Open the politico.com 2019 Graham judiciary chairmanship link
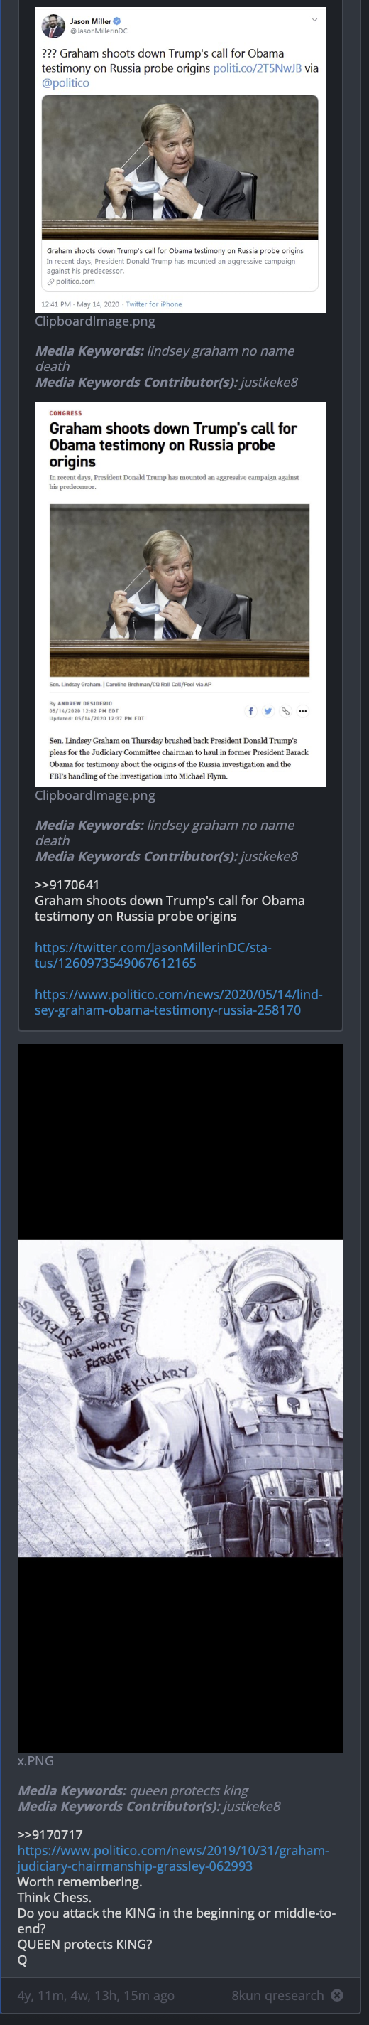 [172, 1858]
